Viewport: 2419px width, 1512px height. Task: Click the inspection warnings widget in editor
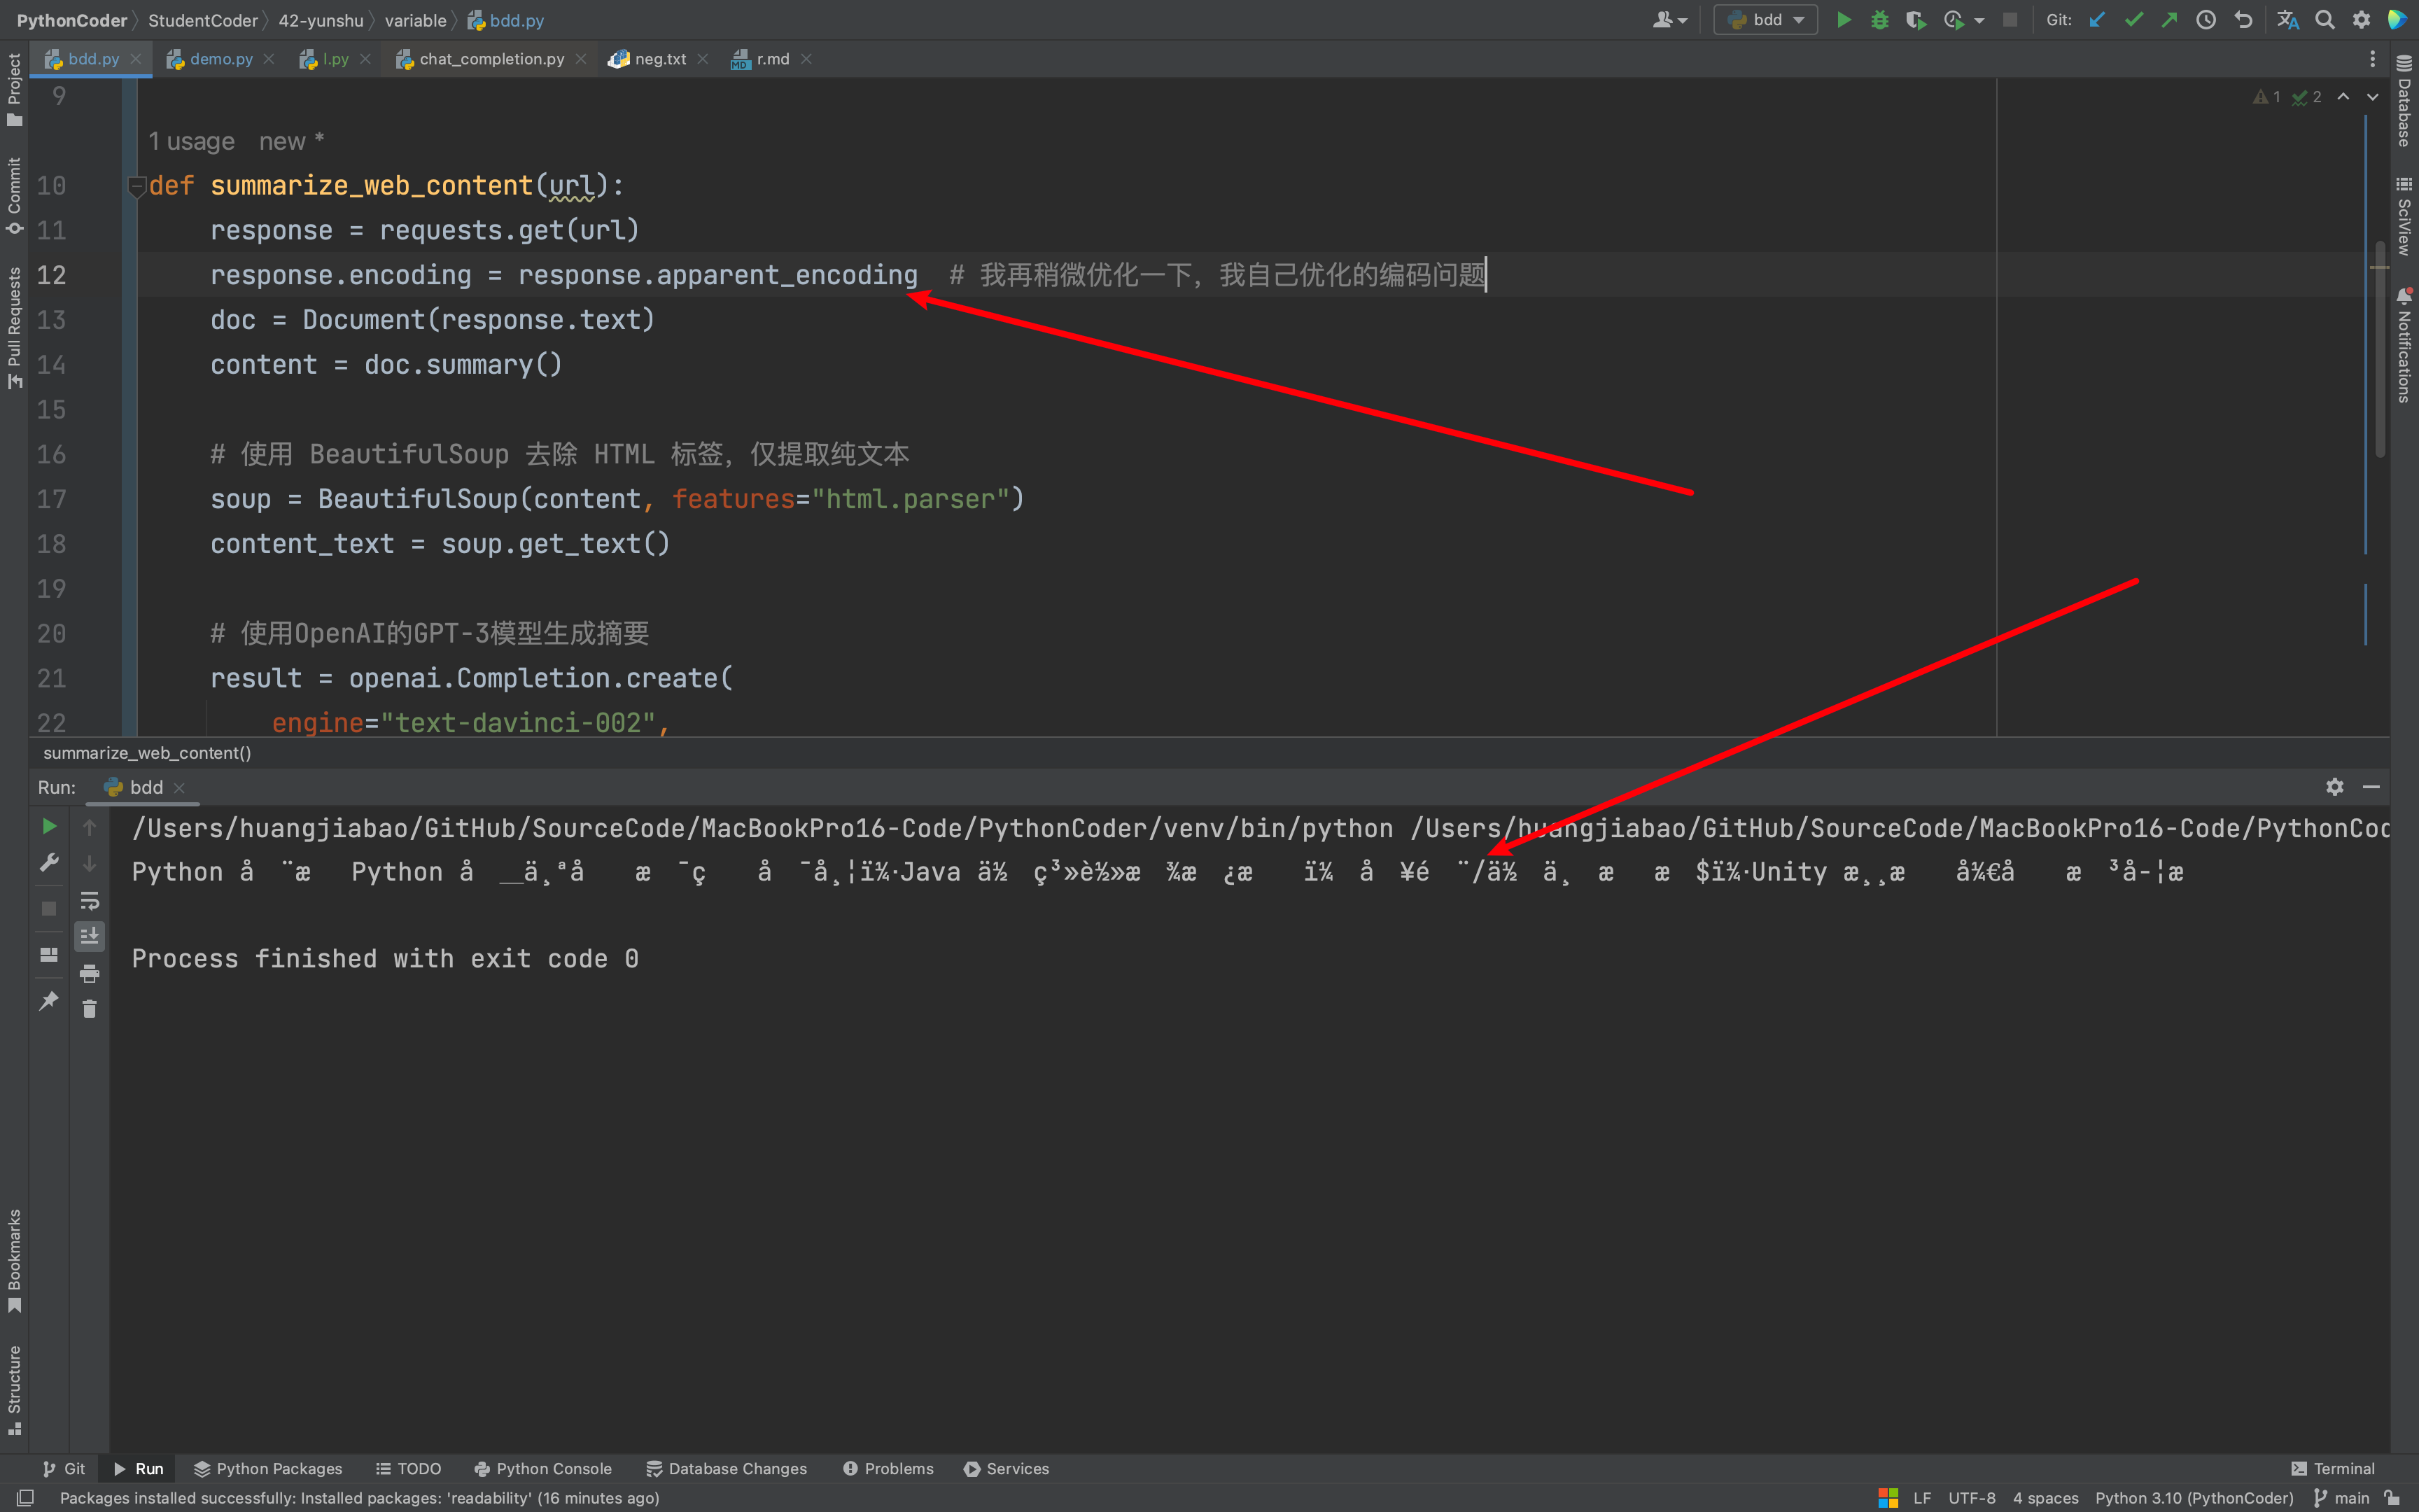coord(2287,97)
